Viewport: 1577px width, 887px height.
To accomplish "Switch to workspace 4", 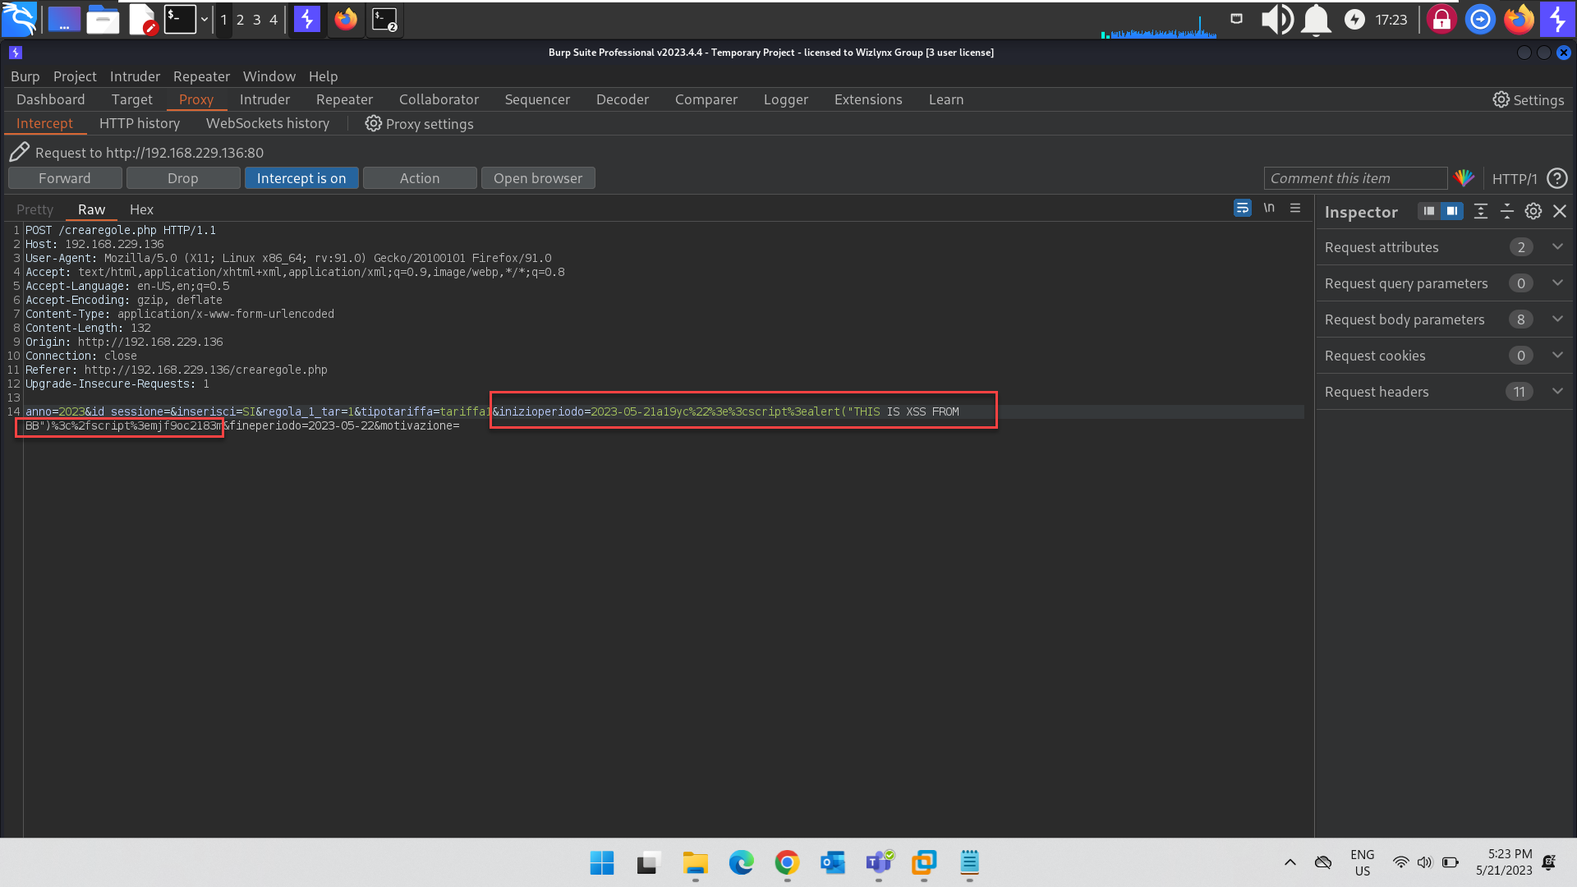I will (274, 20).
